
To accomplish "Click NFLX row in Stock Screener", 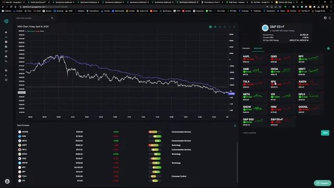I will tap(126, 150).
